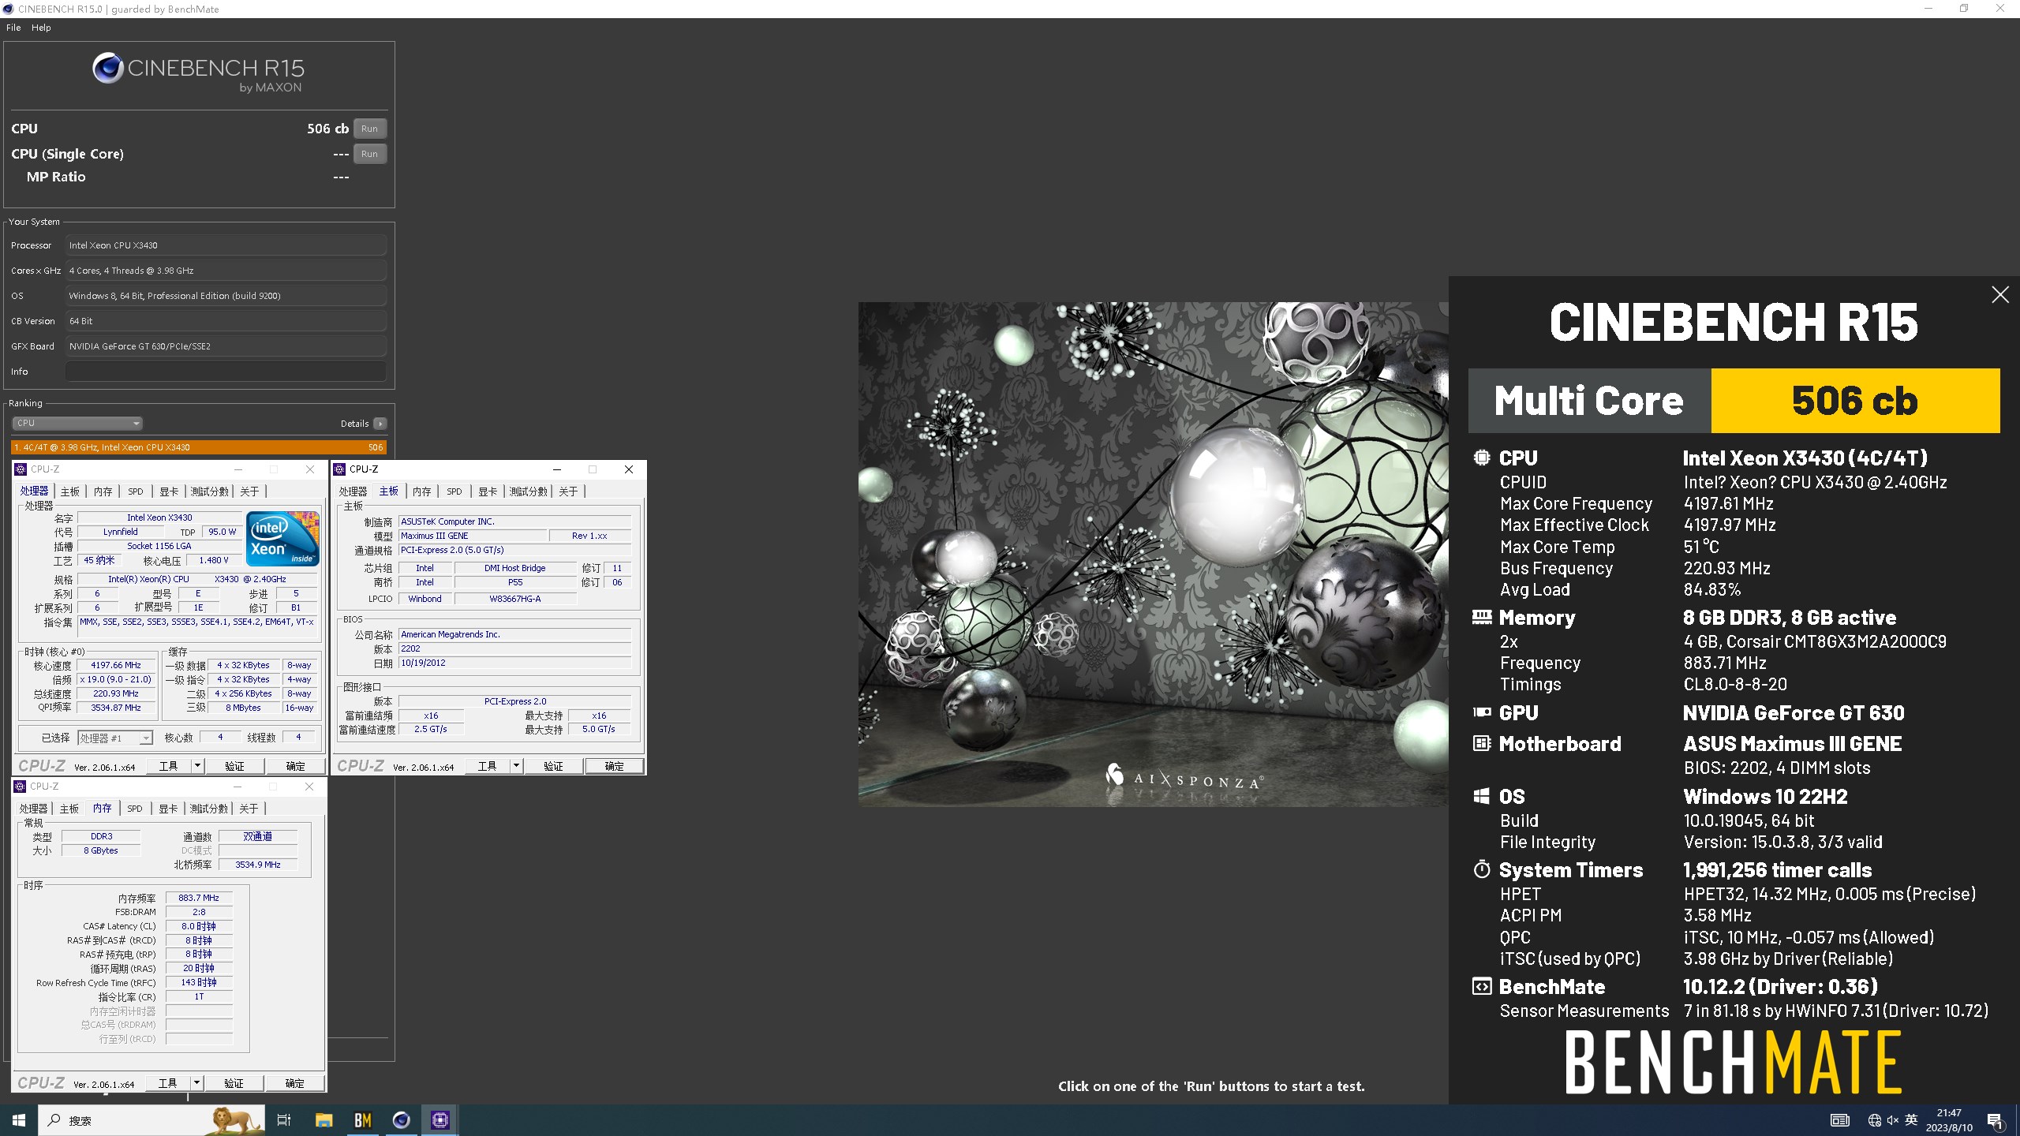Click 工具 button in top-left CPU-Z

click(169, 766)
